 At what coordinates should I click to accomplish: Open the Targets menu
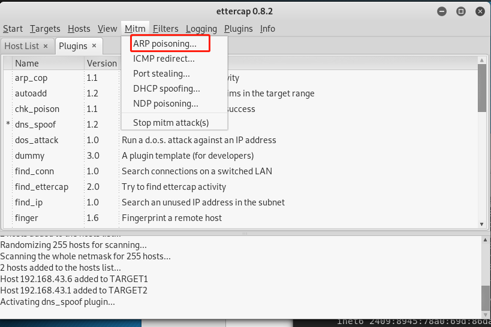[45, 29]
